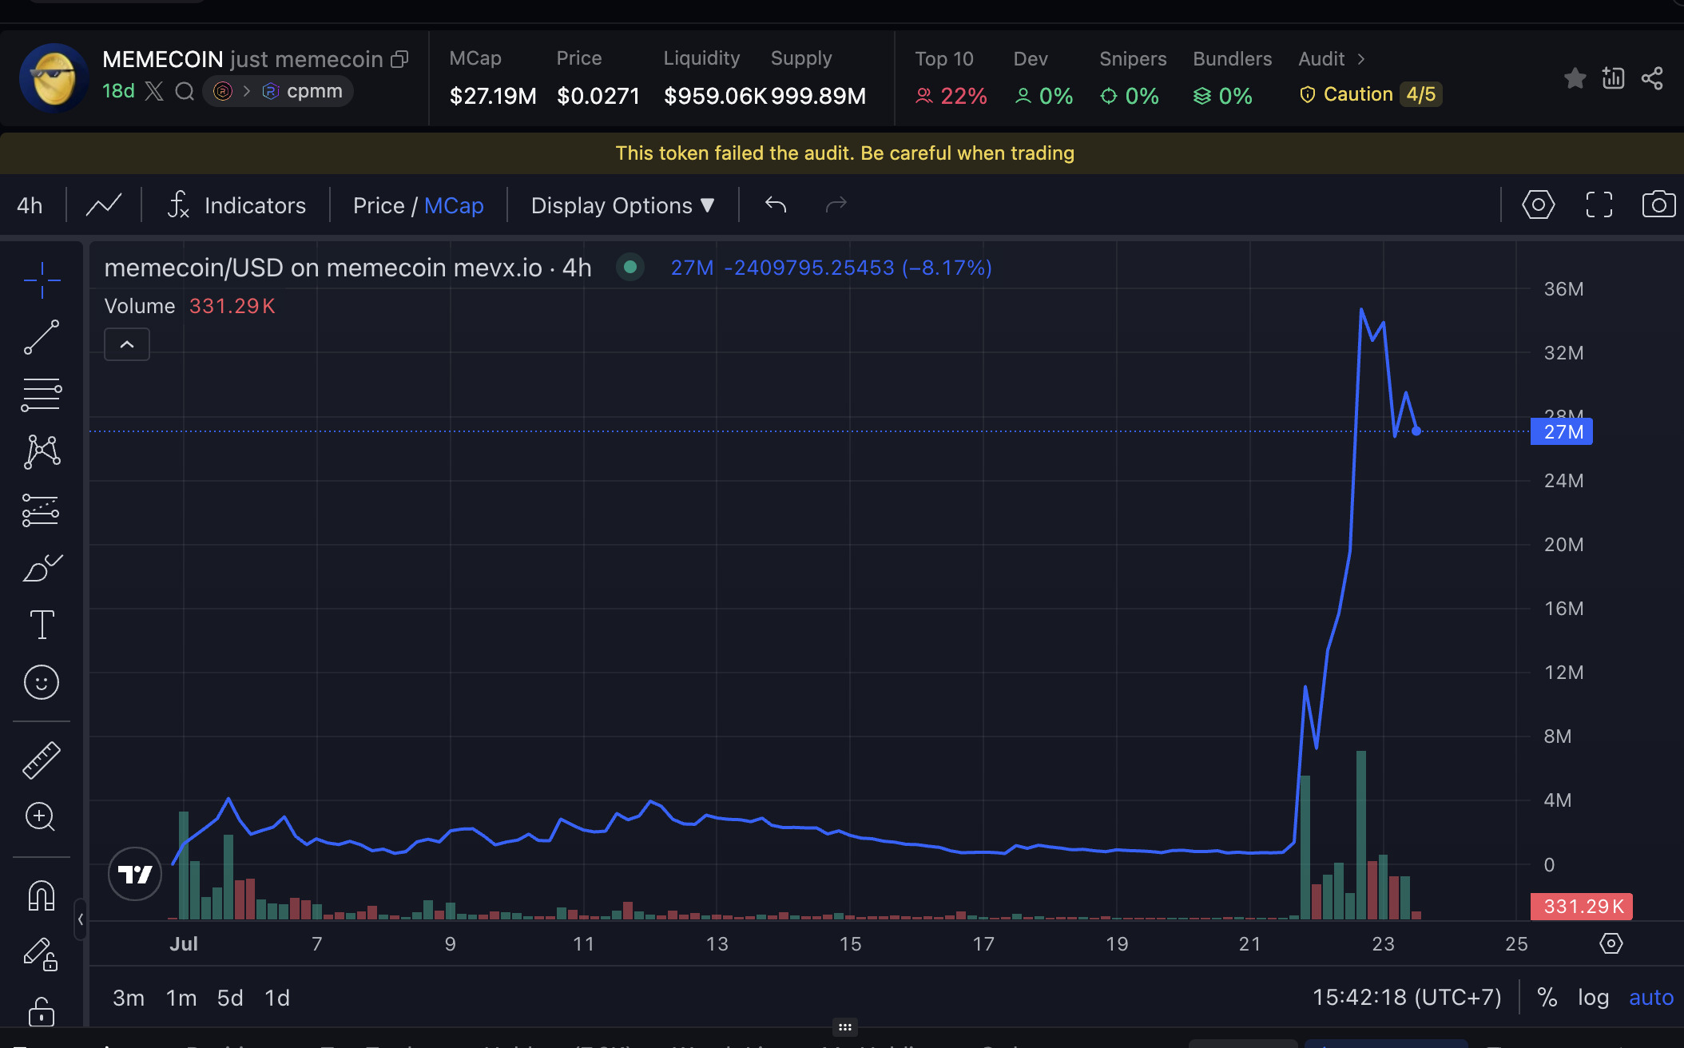
Task: Click the Dev 0% holdings stat
Action: pyautogui.click(x=1043, y=78)
